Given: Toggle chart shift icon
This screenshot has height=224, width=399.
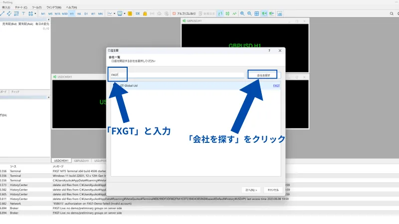Looking at the screenshot, I should click(272, 14).
